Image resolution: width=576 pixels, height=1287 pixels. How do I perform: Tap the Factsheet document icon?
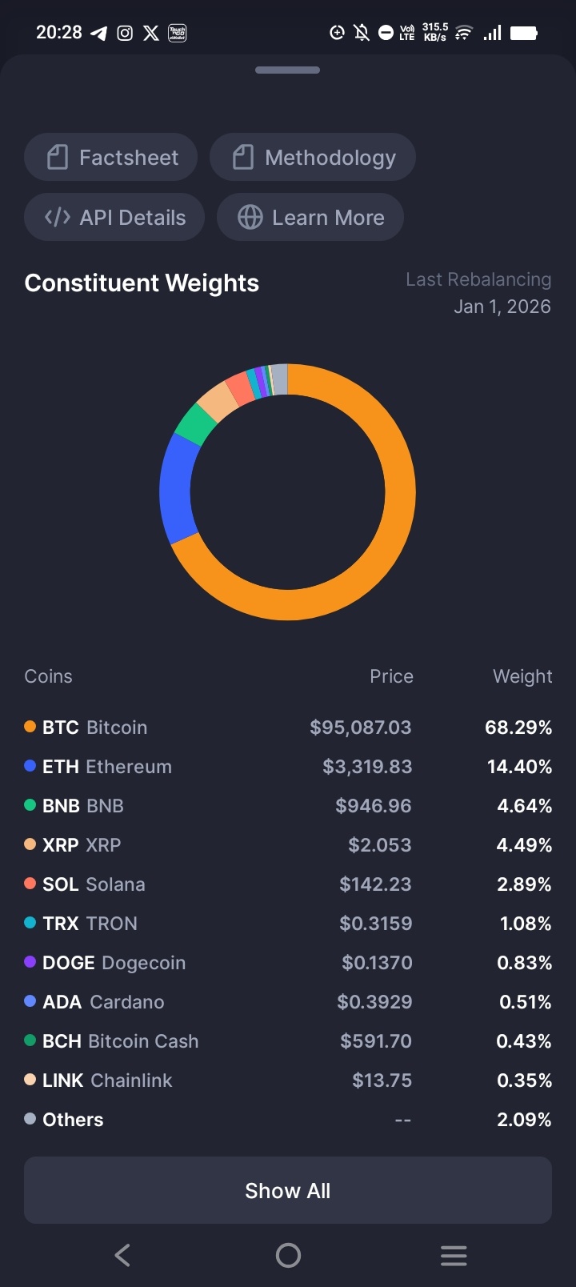58,157
